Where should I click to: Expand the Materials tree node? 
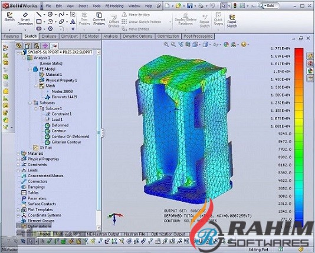[18, 154]
